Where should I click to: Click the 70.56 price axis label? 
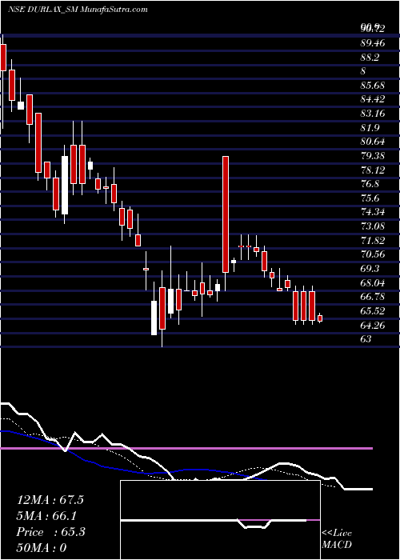point(373,254)
